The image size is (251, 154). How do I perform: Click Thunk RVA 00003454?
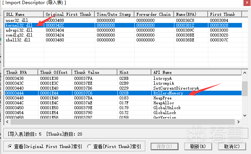15,113
